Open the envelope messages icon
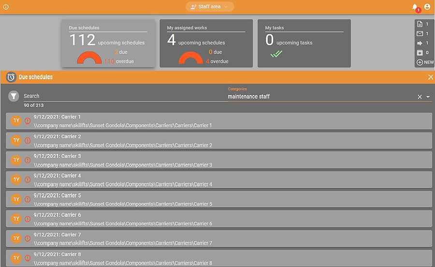 pyautogui.click(x=420, y=34)
